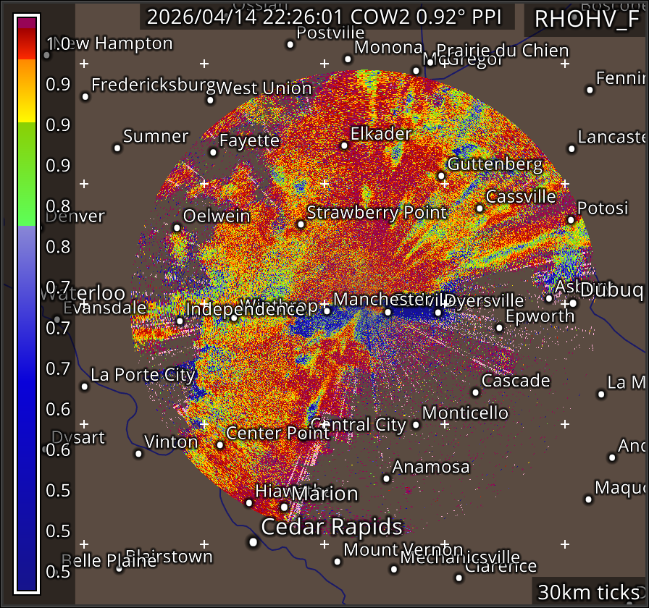Click the Vinton city marker dot
Viewport: 649px width, 608px height.
click(x=138, y=454)
